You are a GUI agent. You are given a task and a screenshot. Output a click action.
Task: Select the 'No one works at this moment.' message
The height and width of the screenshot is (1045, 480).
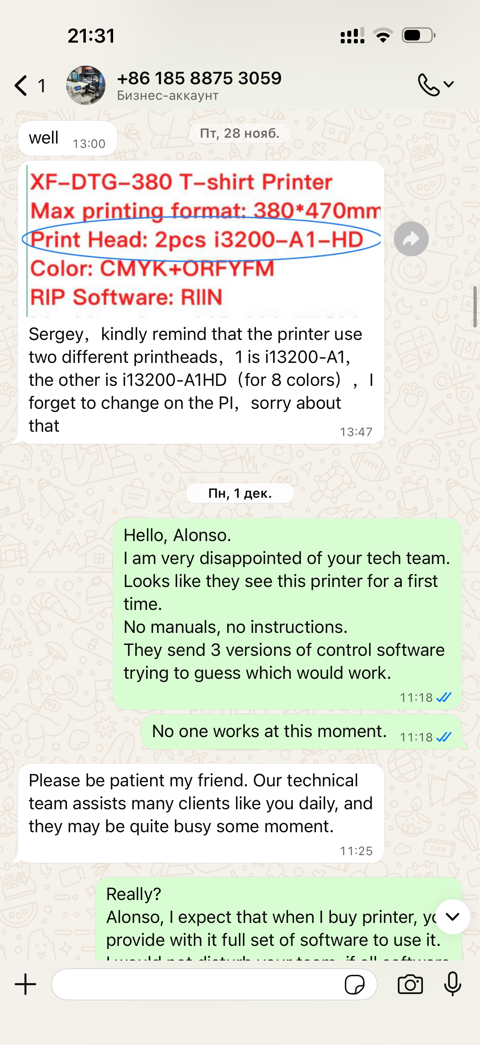302,732
